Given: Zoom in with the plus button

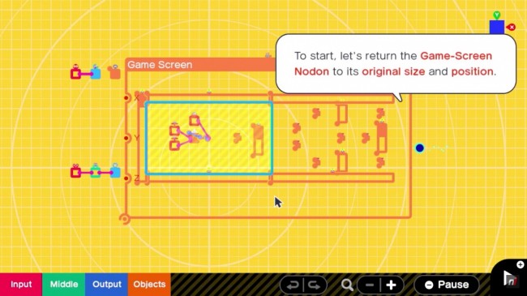Looking at the screenshot, I should (x=392, y=285).
